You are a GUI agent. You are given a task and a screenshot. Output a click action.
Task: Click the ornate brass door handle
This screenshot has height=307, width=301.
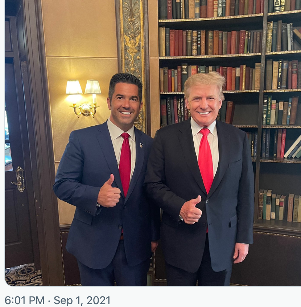point(19,179)
